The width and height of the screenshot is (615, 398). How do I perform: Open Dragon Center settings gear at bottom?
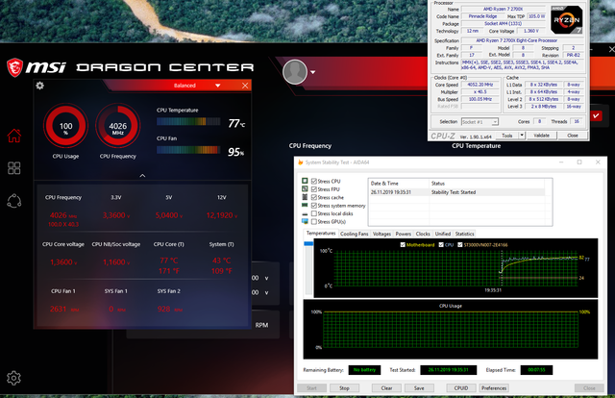pos(13,378)
